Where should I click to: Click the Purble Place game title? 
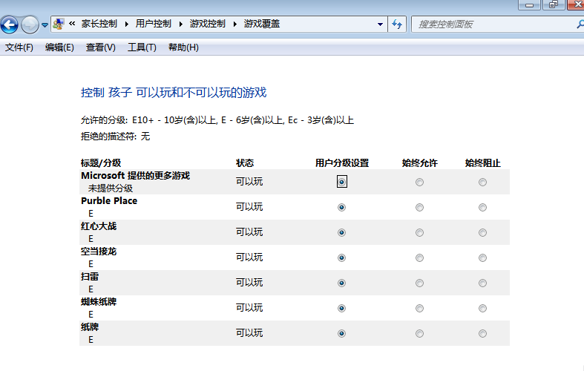tap(109, 201)
